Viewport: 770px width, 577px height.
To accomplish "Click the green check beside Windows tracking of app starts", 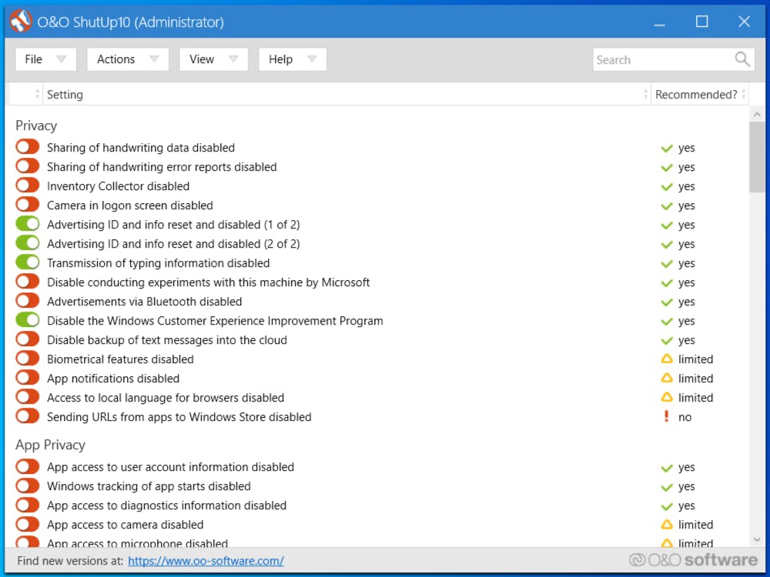I will (665, 486).
